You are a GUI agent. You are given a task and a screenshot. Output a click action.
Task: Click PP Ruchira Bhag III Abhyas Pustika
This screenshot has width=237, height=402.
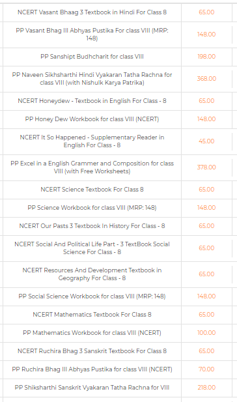[x=92, y=369]
